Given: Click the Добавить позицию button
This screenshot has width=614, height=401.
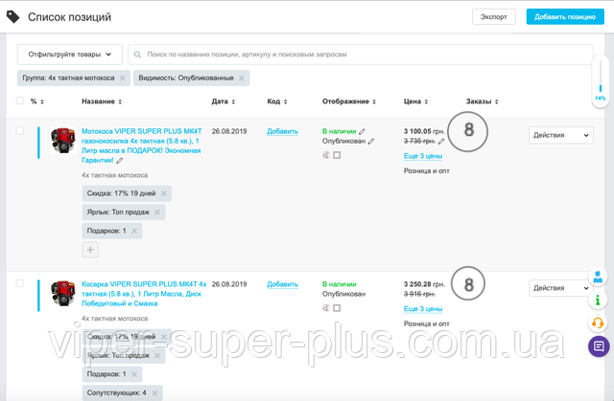Looking at the screenshot, I should point(565,17).
